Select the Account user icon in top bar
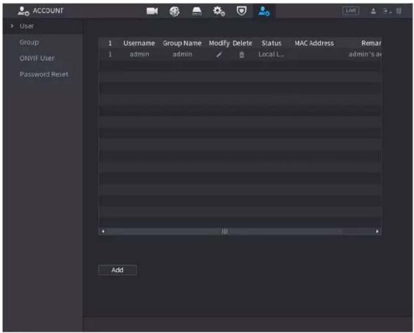414x333 pixels. coord(264,11)
